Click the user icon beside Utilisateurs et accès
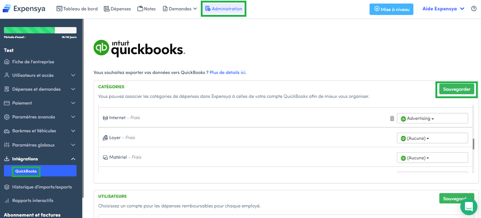Image resolution: width=481 pixels, height=218 pixels. [x=7, y=75]
